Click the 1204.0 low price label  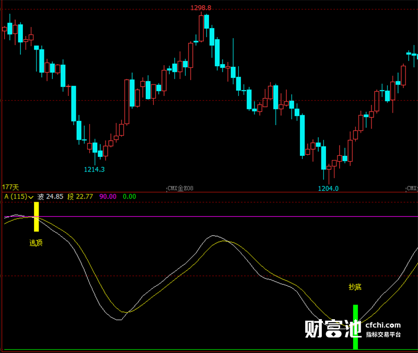click(328, 189)
